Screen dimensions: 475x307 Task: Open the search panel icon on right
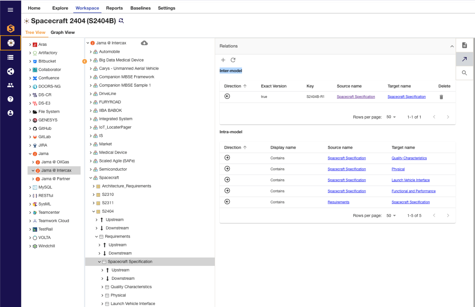point(464,73)
